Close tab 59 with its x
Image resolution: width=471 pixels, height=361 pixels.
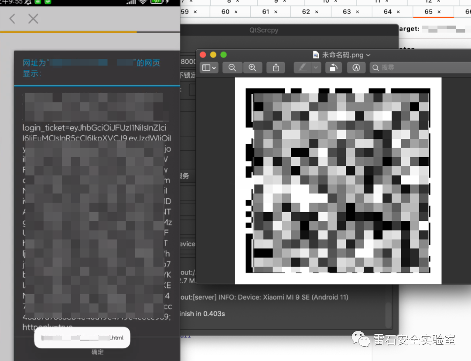195,12
